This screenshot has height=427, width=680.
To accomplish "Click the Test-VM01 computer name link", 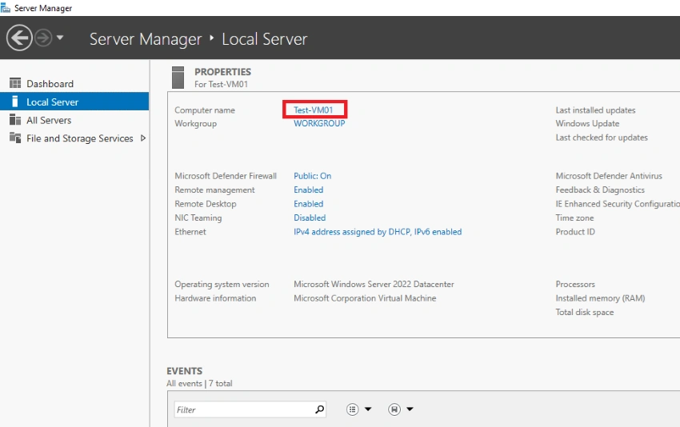I will (313, 110).
